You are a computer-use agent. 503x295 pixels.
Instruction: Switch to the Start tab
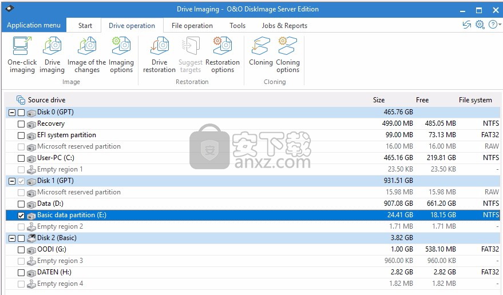pyautogui.click(x=85, y=26)
